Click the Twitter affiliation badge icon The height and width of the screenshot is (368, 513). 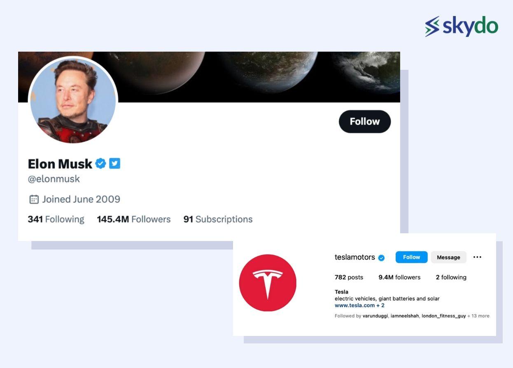(115, 163)
